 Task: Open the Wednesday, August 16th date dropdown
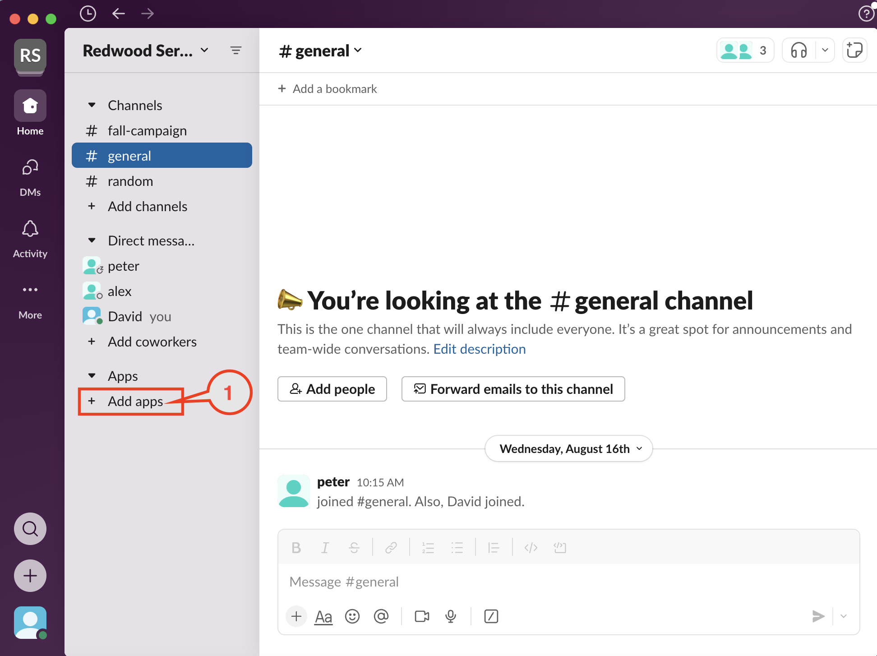coord(569,449)
